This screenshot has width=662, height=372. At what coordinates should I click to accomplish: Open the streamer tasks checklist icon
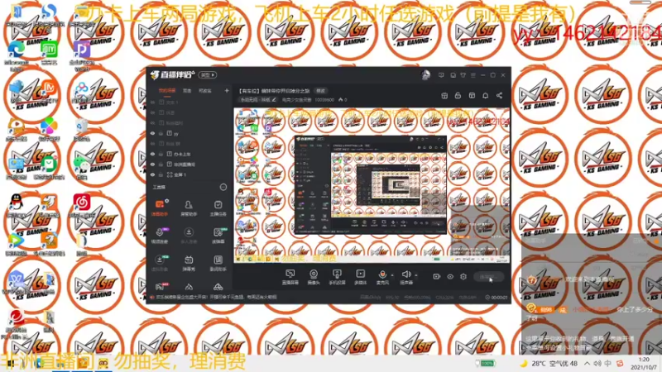coord(218,208)
